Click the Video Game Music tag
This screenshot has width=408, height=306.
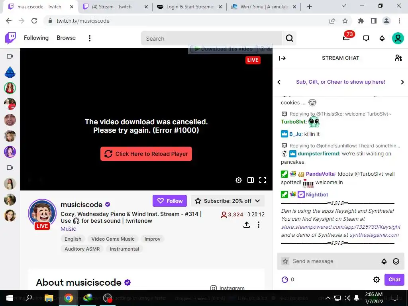[113, 239]
